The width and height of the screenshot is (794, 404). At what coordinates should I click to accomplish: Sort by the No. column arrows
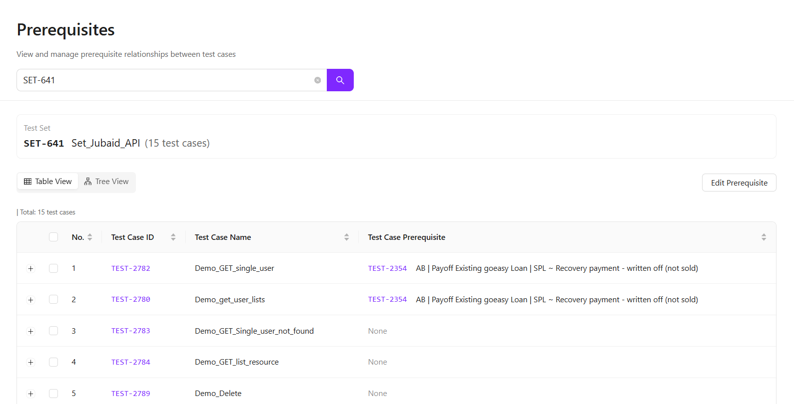(x=90, y=237)
